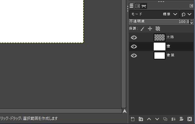Screen dimensions: 195x124
Task: Click the horizontal canvas scrollbar
Action: pos(61,111)
